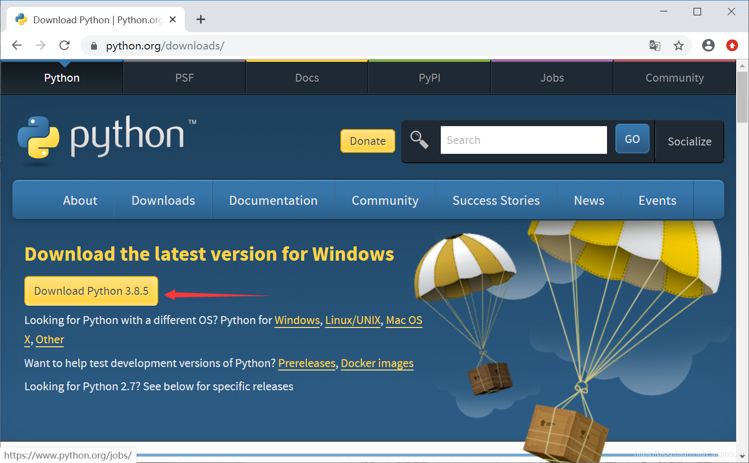This screenshot has width=749, height=463.
Task: Select the Python top navigation tab
Action: coord(62,78)
